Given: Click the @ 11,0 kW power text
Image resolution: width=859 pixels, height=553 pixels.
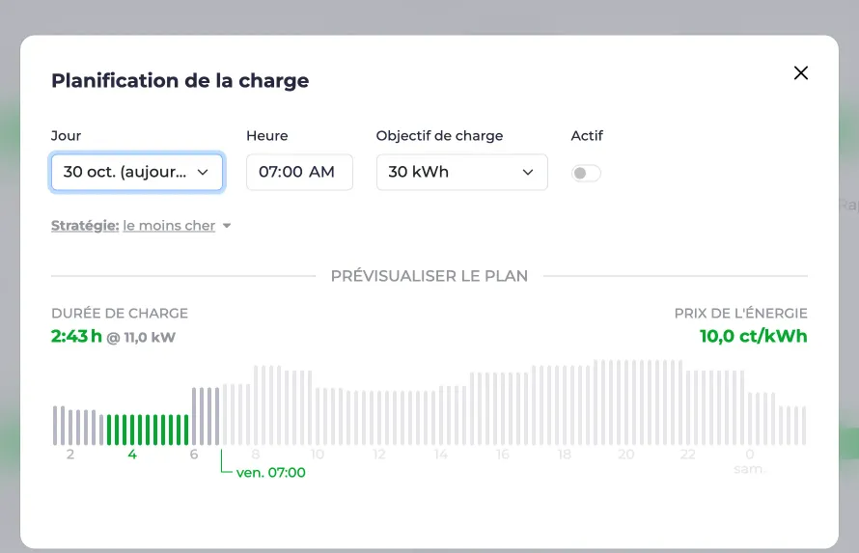Looking at the screenshot, I should point(141,337).
